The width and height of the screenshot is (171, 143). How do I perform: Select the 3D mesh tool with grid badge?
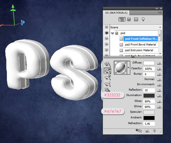(x=107, y=77)
